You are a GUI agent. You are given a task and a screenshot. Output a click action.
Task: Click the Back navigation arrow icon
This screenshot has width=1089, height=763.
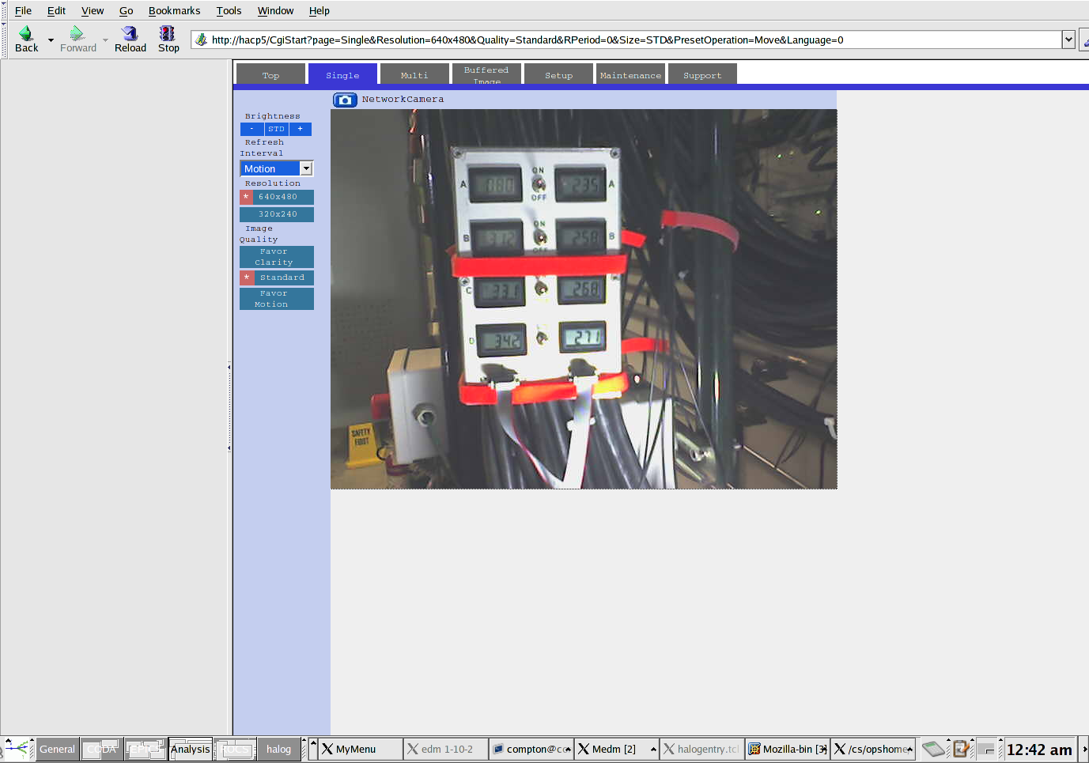[26, 33]
